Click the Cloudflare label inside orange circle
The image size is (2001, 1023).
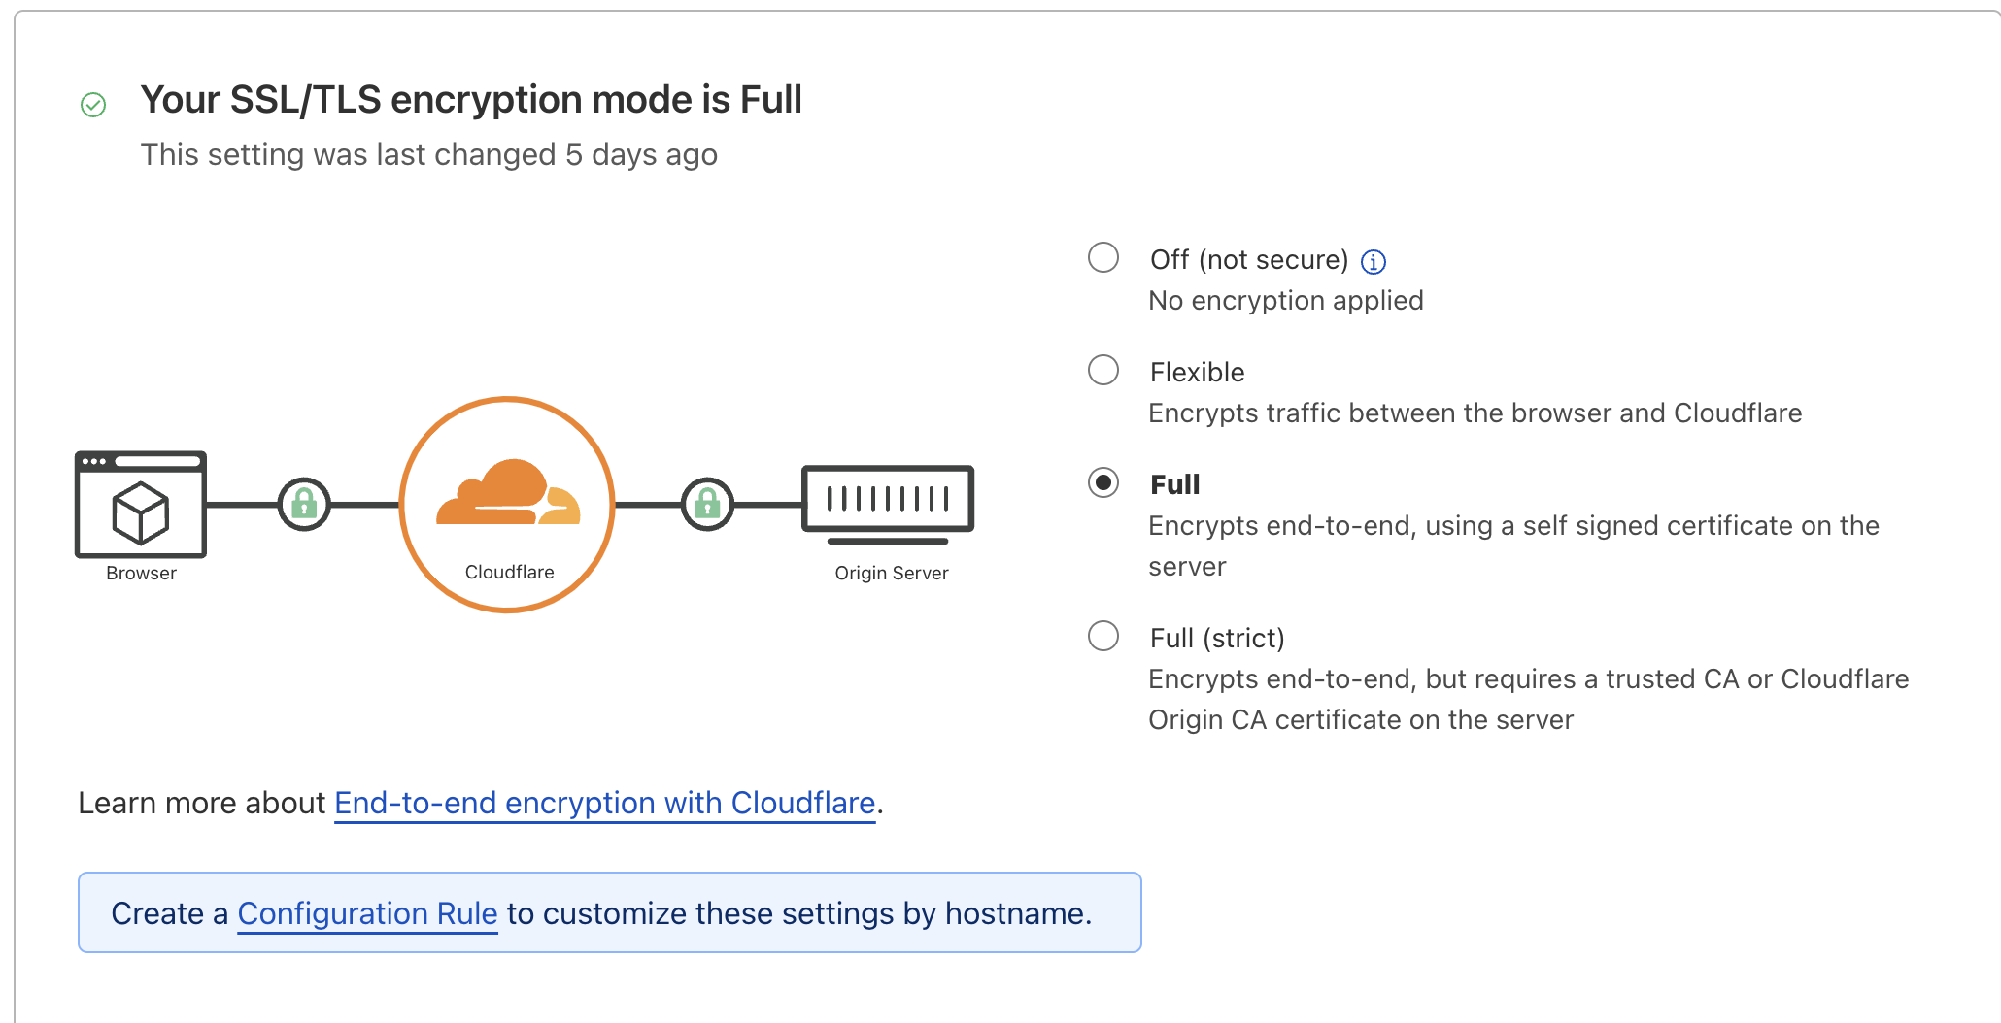click(510, 572)
